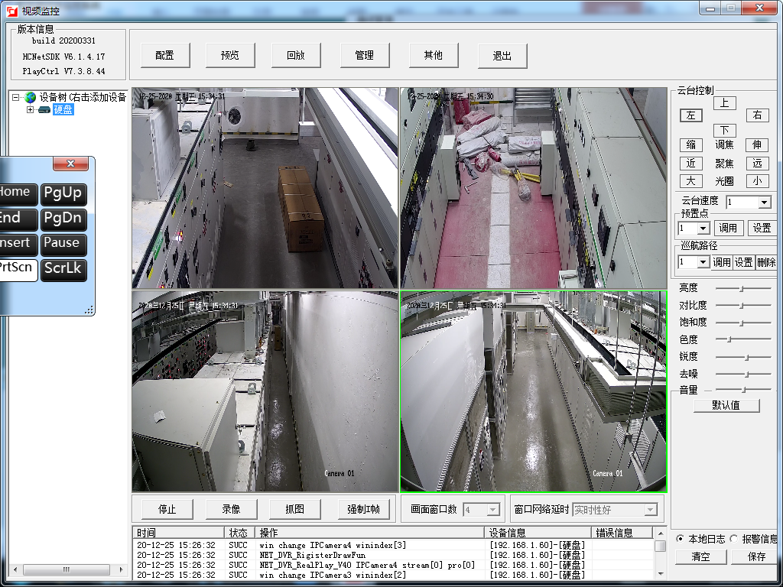The height and width of the screenshot is (587, 783).
Task: Open the 预置点 preset dropdown
Action: tap(703, 229)
